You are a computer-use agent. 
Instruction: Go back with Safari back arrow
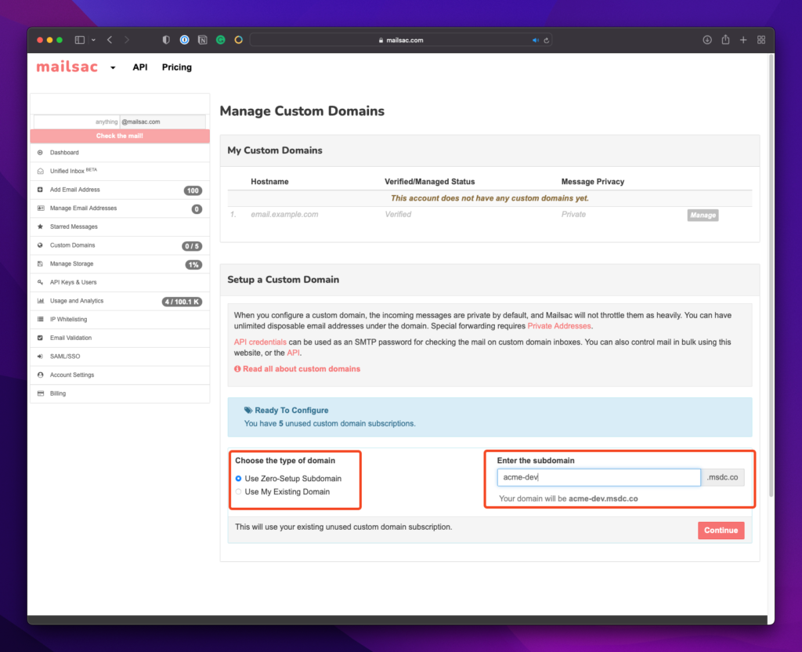pyautogui.click(x=110, y=40)
